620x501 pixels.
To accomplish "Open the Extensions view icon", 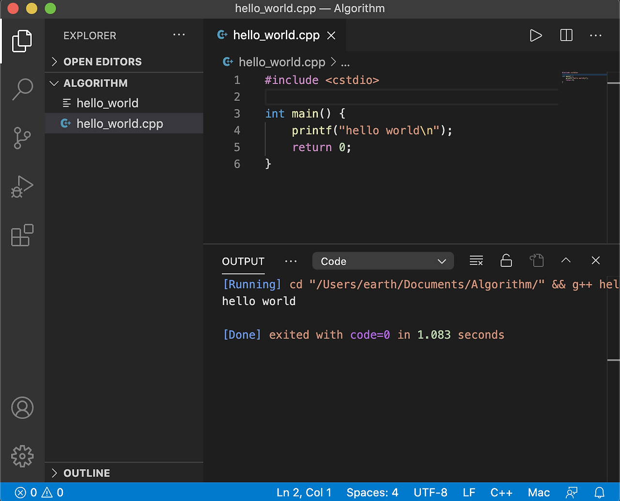I will click(x=22, y=235).
